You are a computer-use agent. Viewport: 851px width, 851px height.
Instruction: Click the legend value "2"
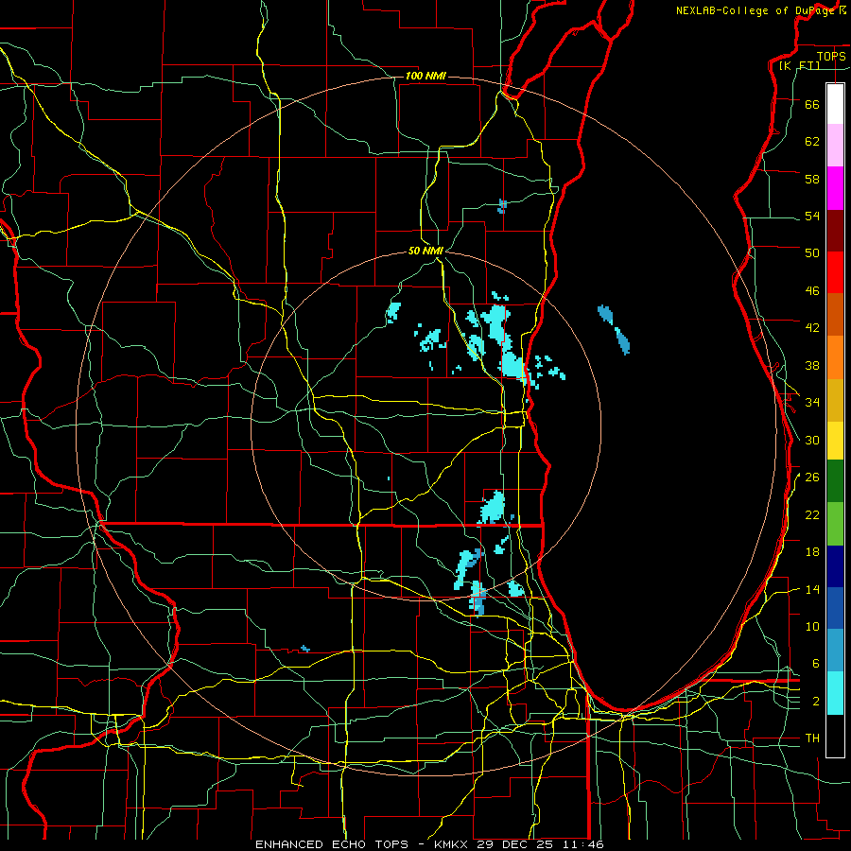pos(816,702)
